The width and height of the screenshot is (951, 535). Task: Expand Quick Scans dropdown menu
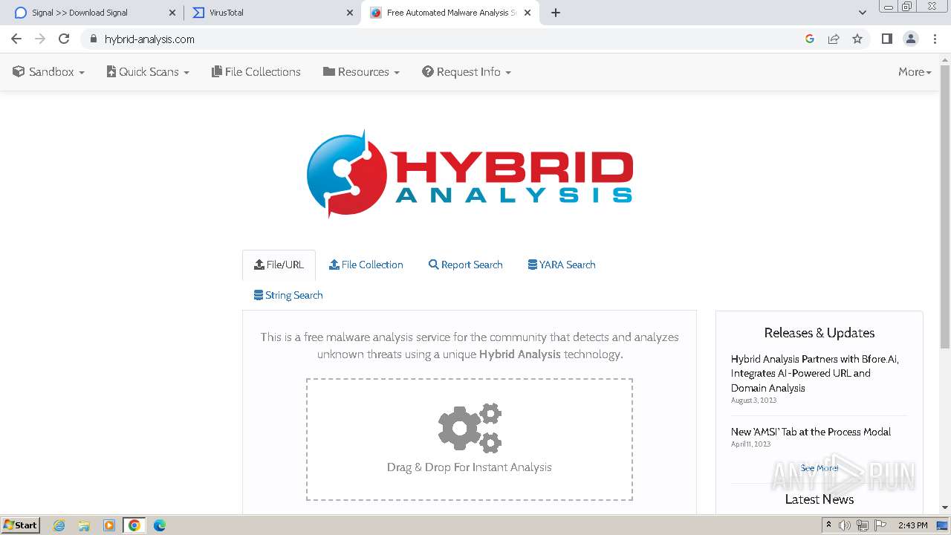148,71
